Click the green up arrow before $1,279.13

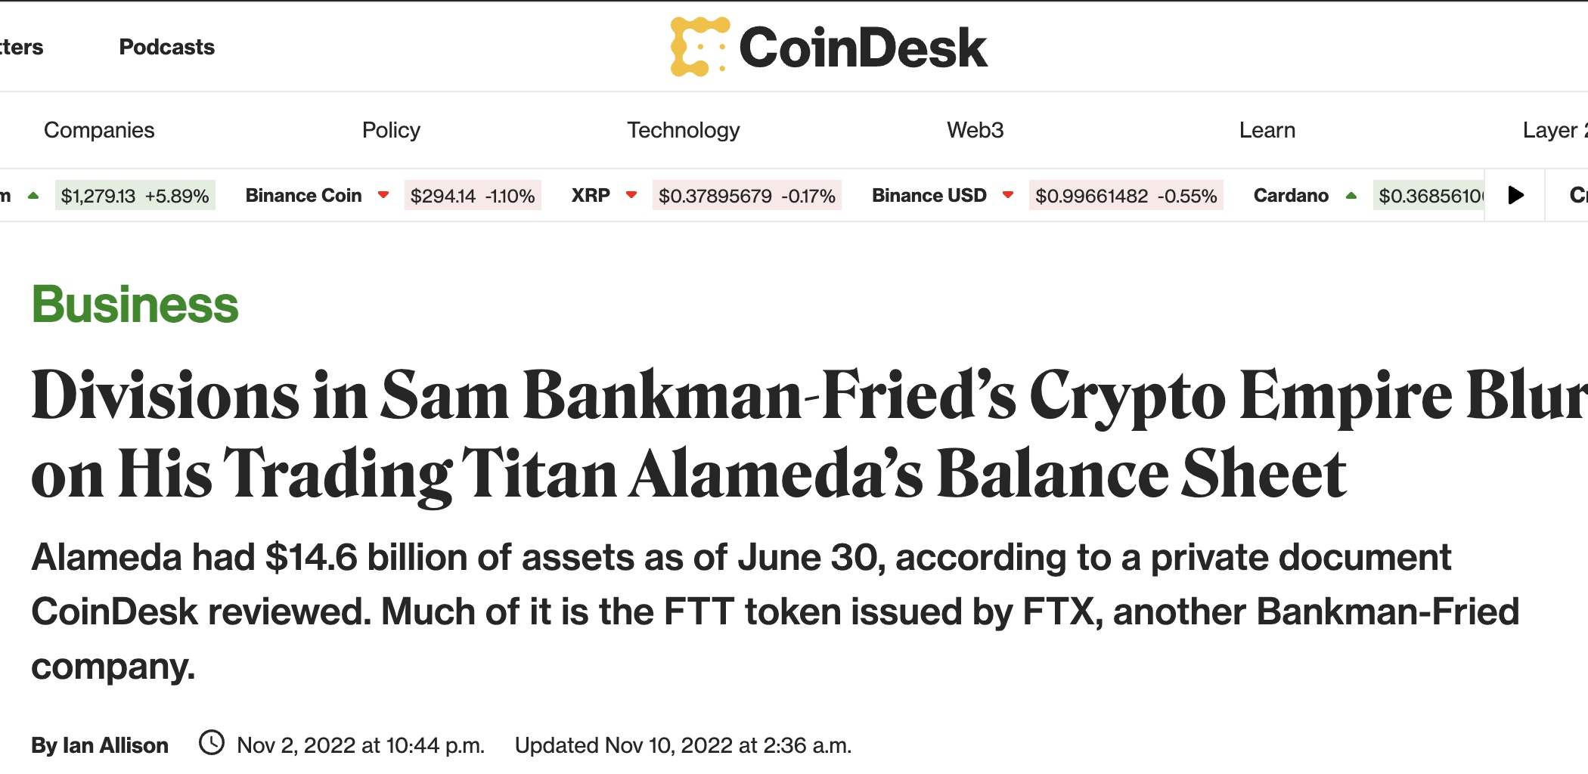(33, 195)
